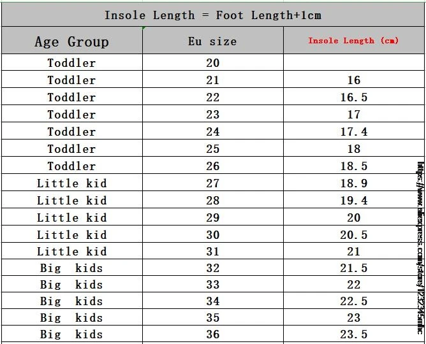Select the "Age Group" column header
The height and width of the screenshot is (344, 426).
click(71, 42)
